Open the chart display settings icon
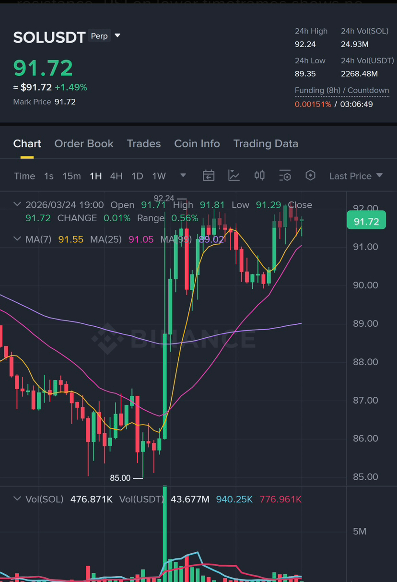This screenshot has height=582, width=397. coord(285,176)
